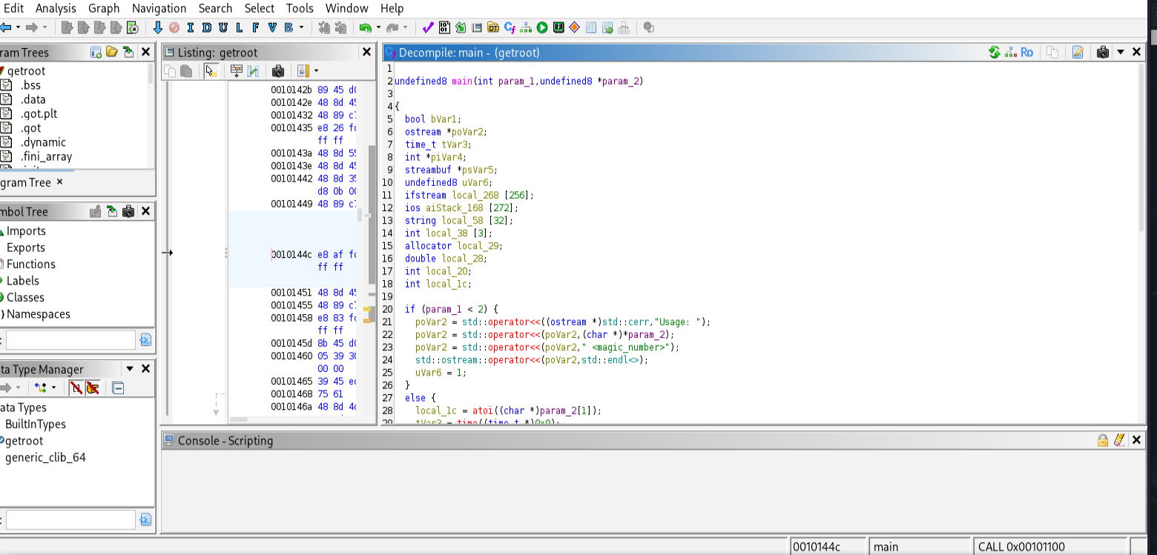The height and width of the screenshot is (555, 1157).
Task: Open the Analysis menu
Action: click(x=56, y=8)
